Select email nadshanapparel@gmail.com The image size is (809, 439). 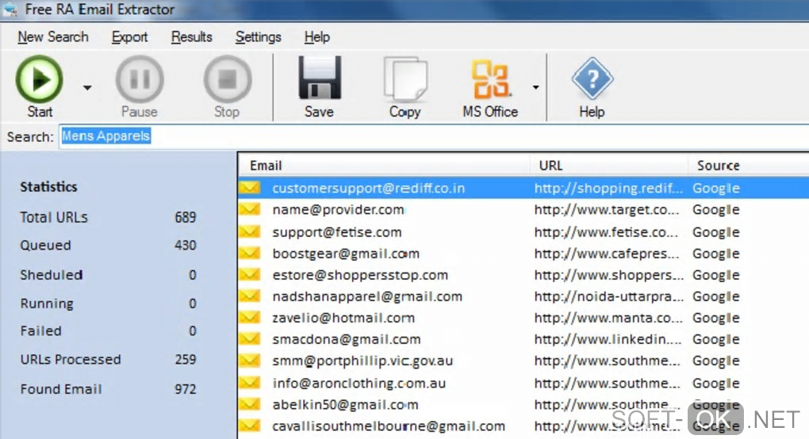click(x=367, y=297)
